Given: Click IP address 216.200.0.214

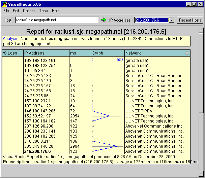Looking at the screenshot, I should point(37,141).
